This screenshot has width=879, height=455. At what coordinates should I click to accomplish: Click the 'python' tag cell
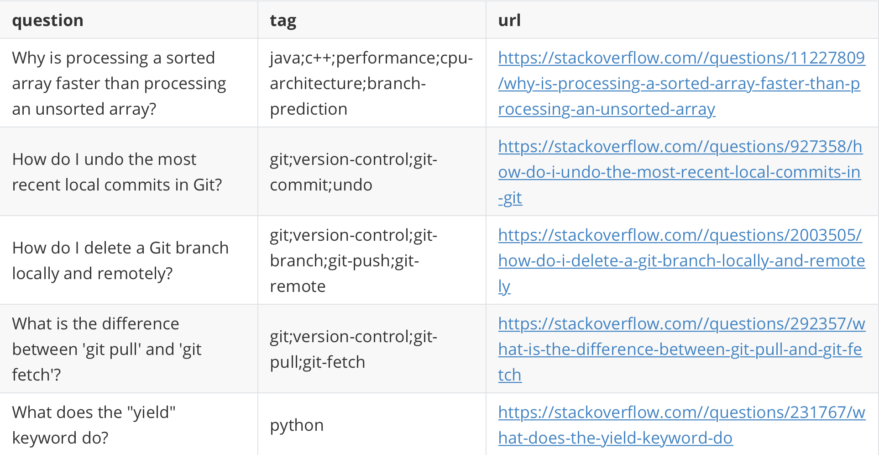(x=297, y=425)
